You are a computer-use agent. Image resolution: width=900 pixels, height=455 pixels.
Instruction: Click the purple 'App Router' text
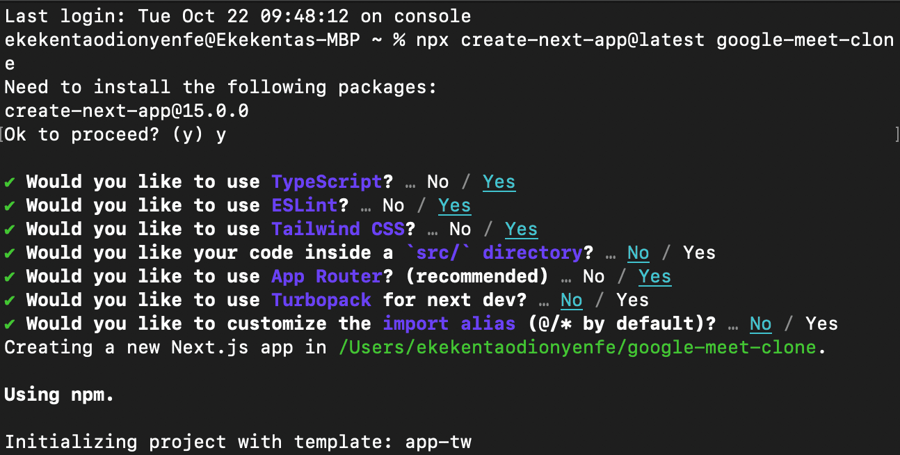(x=327, y=276)
